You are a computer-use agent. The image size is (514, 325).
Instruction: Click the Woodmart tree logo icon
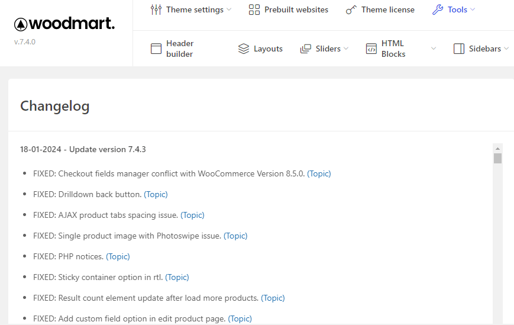coord(21,24)
